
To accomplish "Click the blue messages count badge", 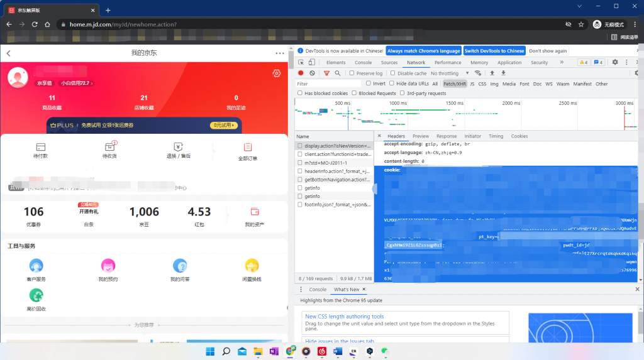I will pos(599,62).
